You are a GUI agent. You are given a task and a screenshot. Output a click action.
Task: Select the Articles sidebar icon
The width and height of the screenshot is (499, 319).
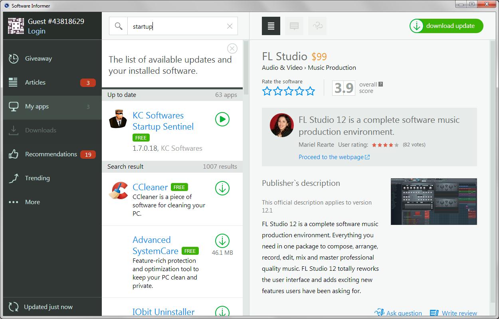pos(12,82)
